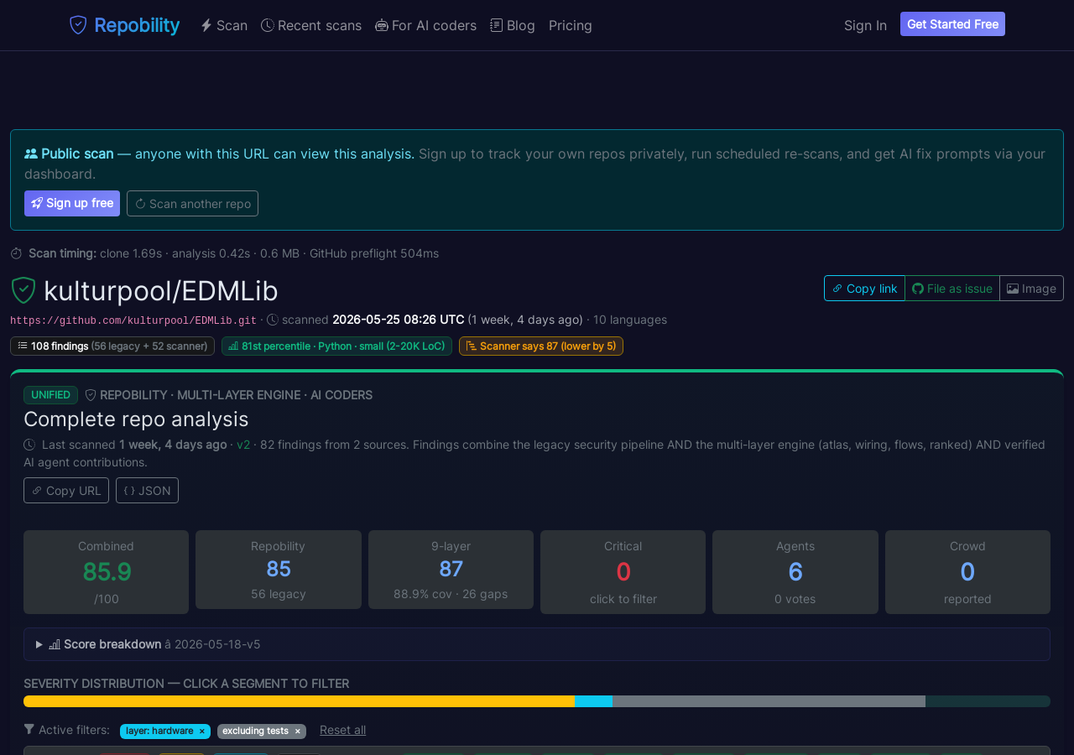Viewport: 1074px width, 755px height.
Task: Click the kulturpool/EDMLib title
Action: tap(161, 291)
